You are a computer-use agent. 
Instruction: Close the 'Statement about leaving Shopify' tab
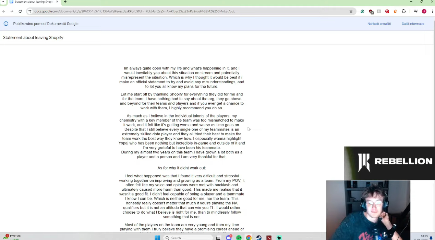click(57, 2)
